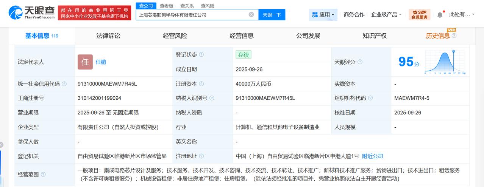Select the 查关系 search tab

tap(187, 6)
